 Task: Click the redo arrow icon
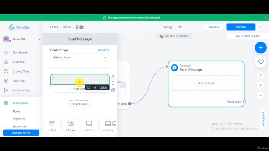(x=189, y=27)
